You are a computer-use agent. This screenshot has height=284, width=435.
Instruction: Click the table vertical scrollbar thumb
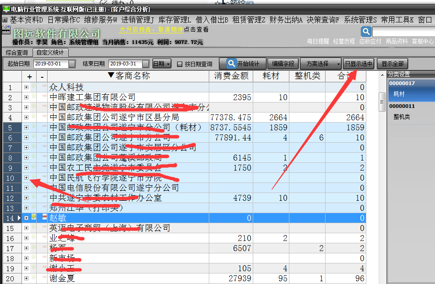pyautogui.click(x=382, y=102)
